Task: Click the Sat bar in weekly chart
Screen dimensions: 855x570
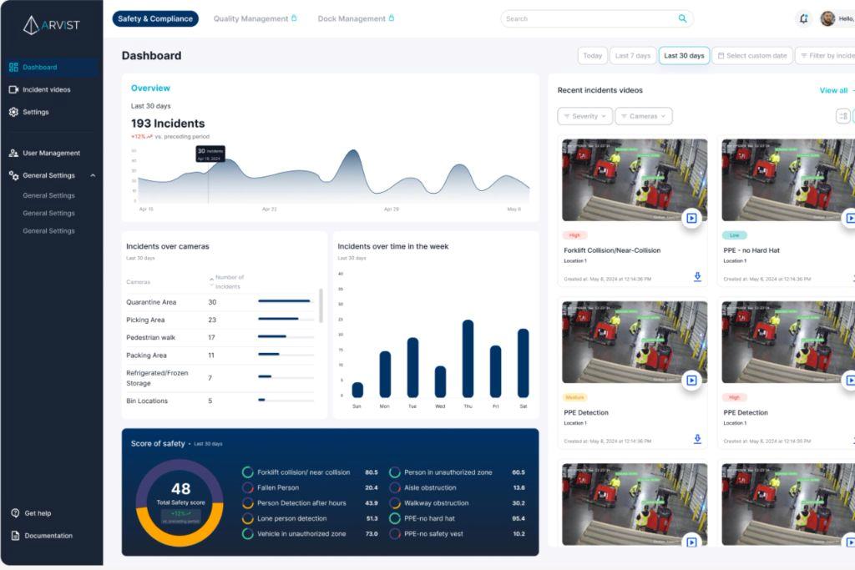Action: click(524, 363)
